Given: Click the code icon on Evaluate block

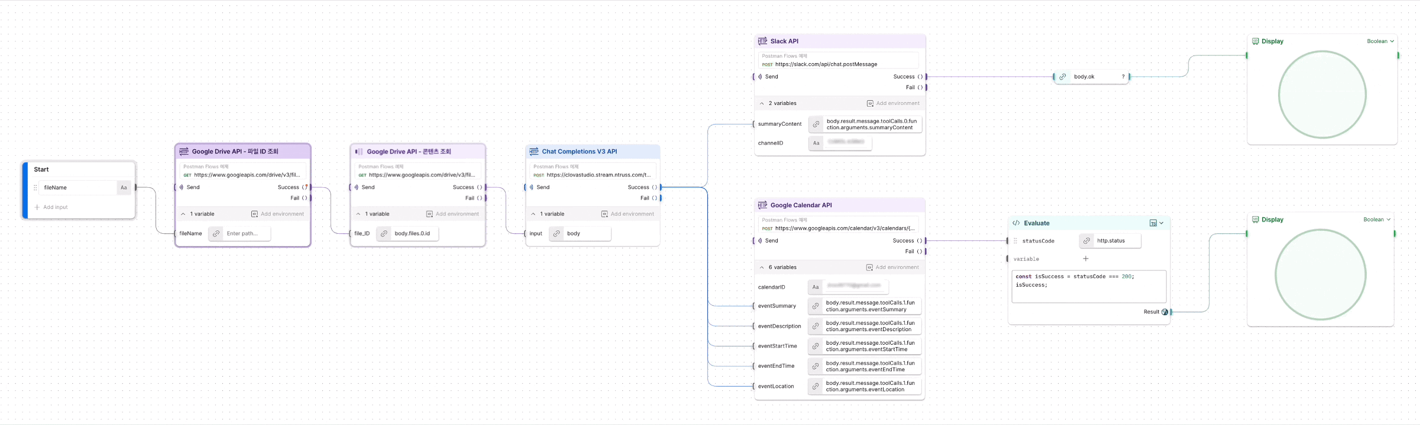Looking at the screenshot, I should [1016, 223].
